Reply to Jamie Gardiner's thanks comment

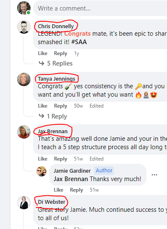(76, 190)
